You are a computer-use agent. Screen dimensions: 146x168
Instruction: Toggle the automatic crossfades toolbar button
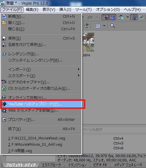click(x=113, y=17)
